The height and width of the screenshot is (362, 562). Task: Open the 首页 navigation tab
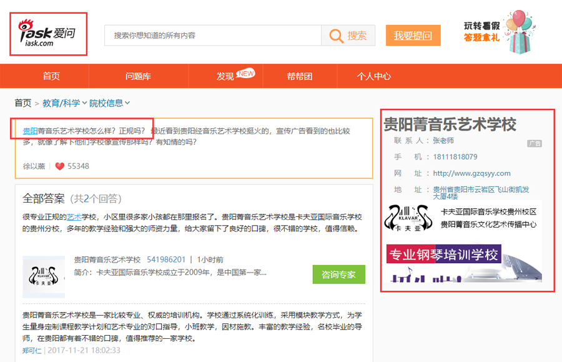(x=51, y=76)
